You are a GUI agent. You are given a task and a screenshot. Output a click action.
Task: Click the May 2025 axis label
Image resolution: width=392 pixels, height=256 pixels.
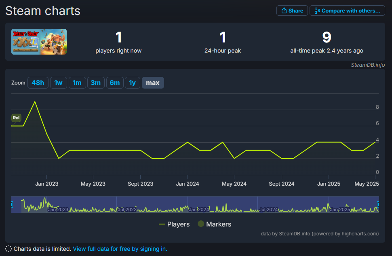click(x=367, y=184)
